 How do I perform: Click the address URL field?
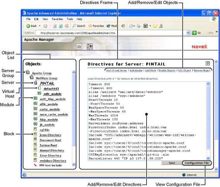111,33
